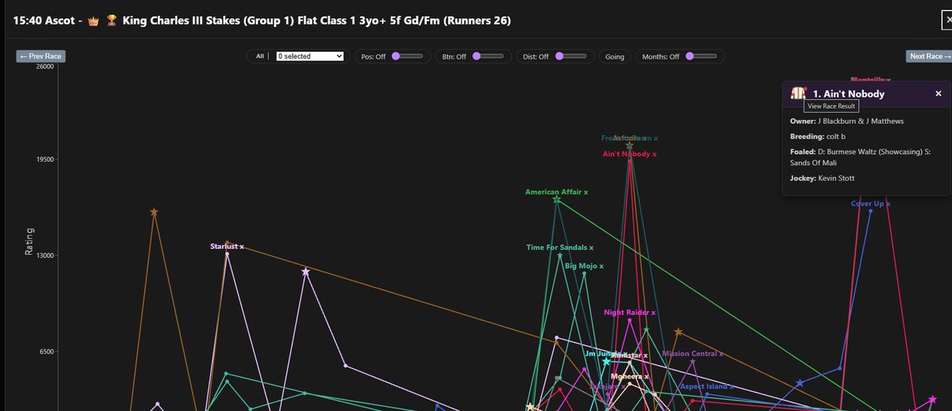Click Big Mojo's peak data point
The image size is (952, 411).
coord(585,274)
